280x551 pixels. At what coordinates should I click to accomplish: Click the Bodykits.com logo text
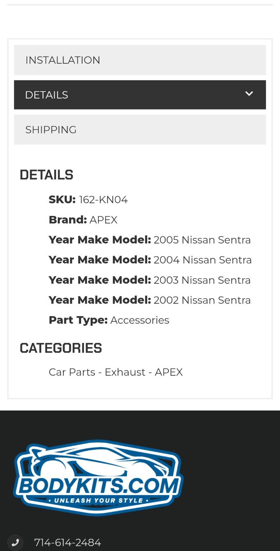click(x=99, y=486)
